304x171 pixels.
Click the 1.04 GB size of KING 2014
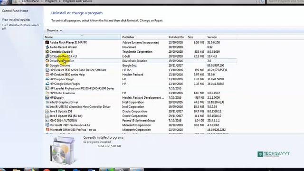click(x=199, y=121)
